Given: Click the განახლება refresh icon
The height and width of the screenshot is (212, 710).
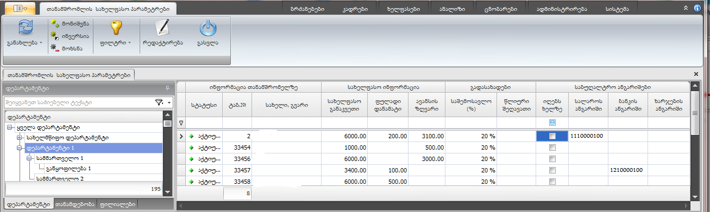Looking at the screenshot, I should tap(25, 27).
